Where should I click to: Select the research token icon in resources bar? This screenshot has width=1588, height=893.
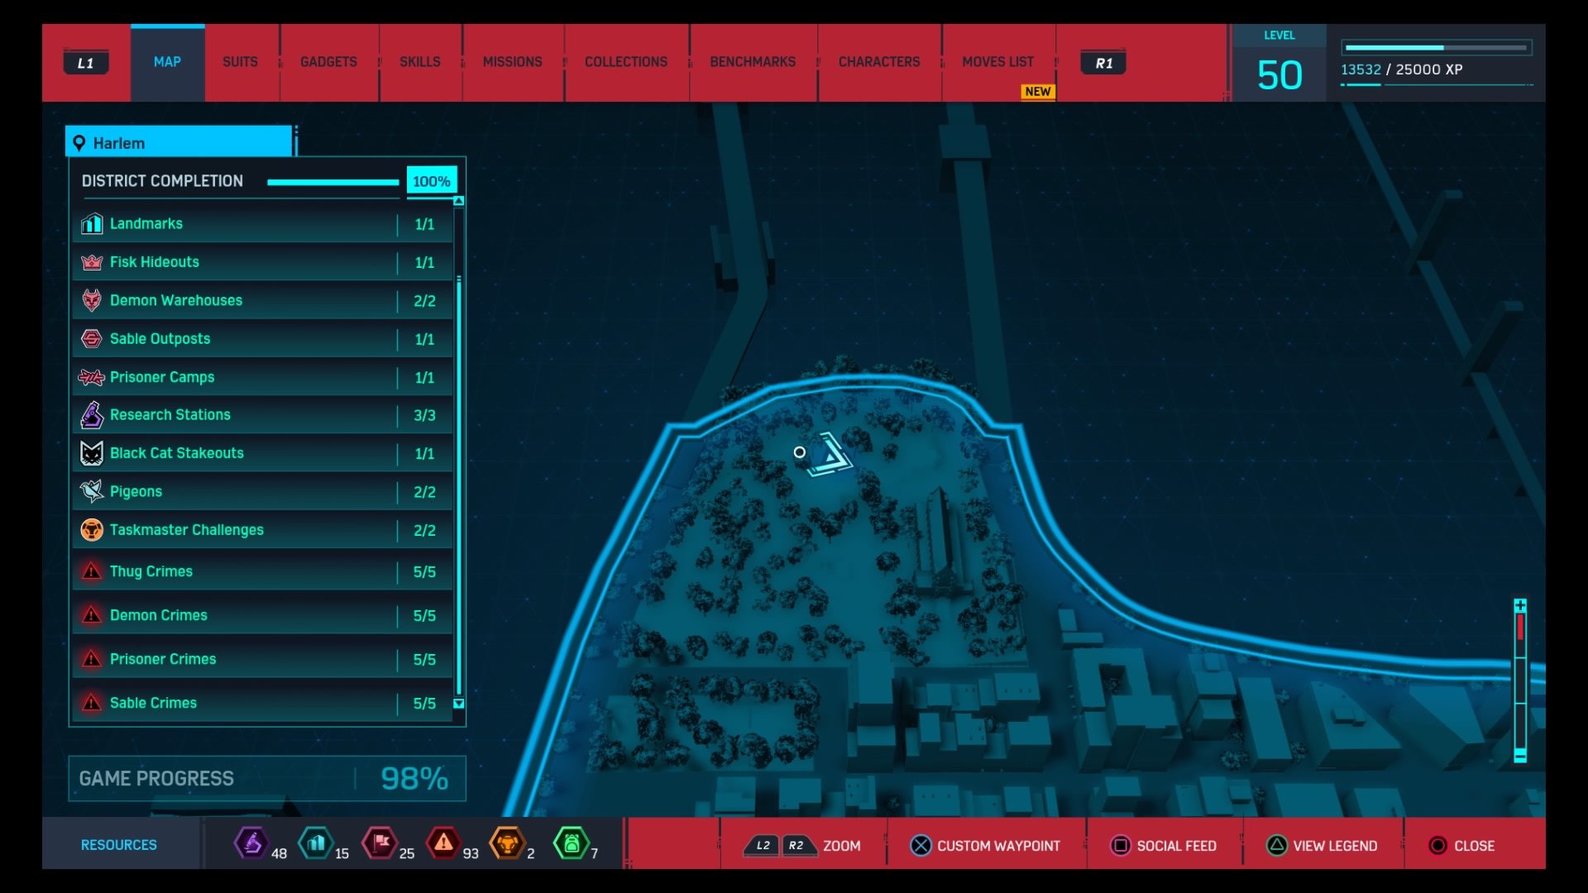tap(253, 844)
